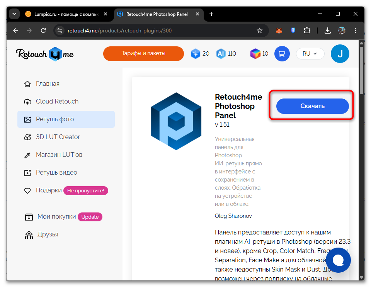Open browser downloads
This screenshot has width=371, height=287.
[327, 31]
